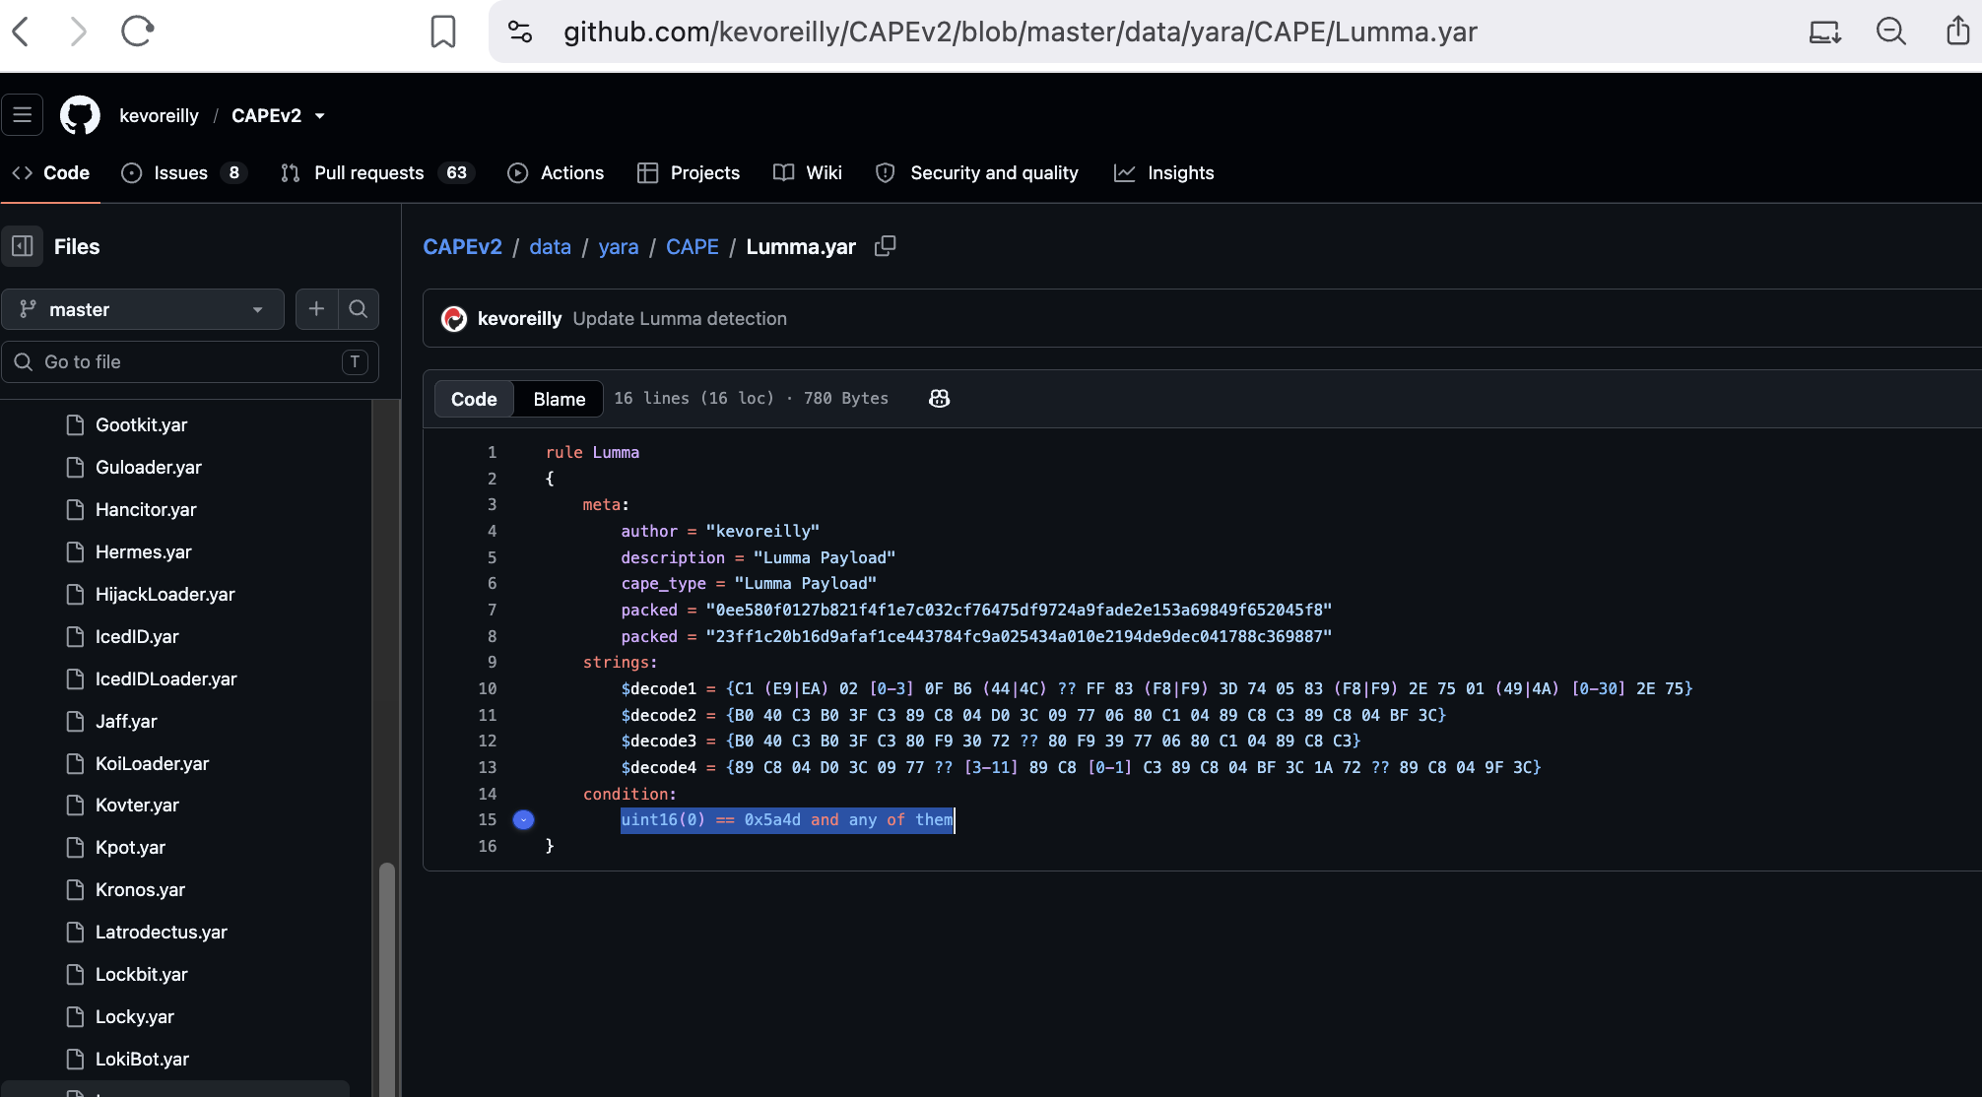
Task: Click the GitHub logo icon
Action: click(80, 115)
